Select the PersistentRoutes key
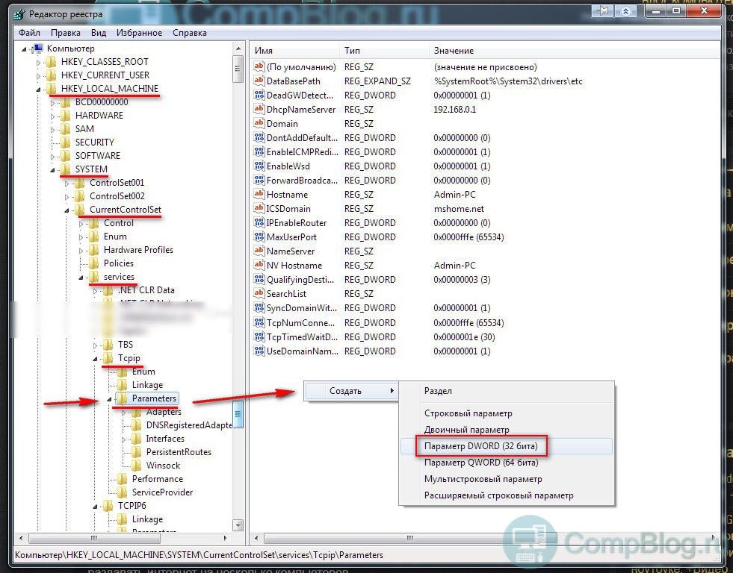 [x=179, y=452]
